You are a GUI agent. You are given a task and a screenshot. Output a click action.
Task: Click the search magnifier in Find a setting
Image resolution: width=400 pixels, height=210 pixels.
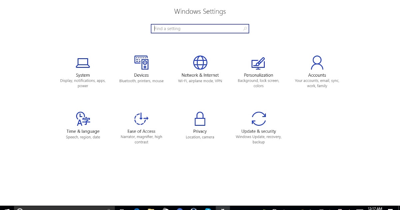pos(245,29)
